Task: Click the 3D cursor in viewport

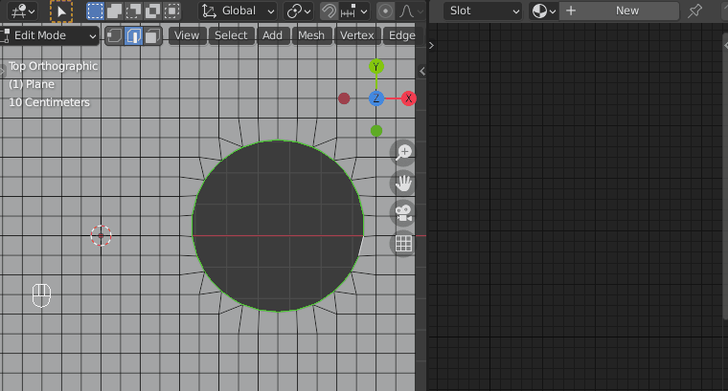Action: coord(101,236)
